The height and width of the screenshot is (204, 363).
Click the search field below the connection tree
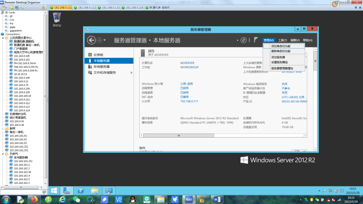21,192
